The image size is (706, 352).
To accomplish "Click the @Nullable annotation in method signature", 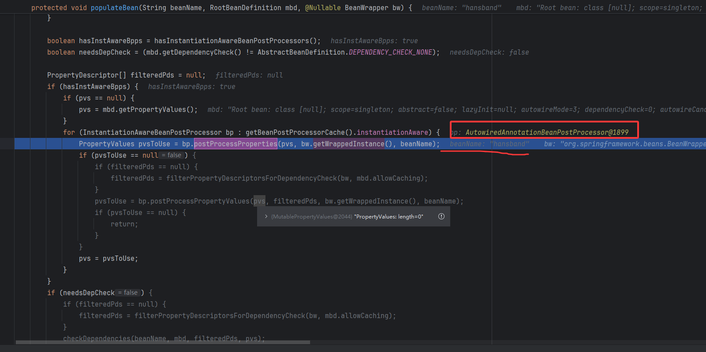I will (322, 8).
